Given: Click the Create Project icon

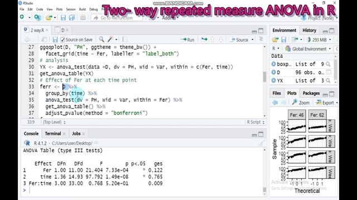Looking at the screenshot, I should click(x=37, y=17).
